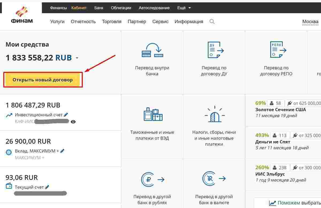
Task: Open the search magnifier icon
Action: [x=212, y=22]
